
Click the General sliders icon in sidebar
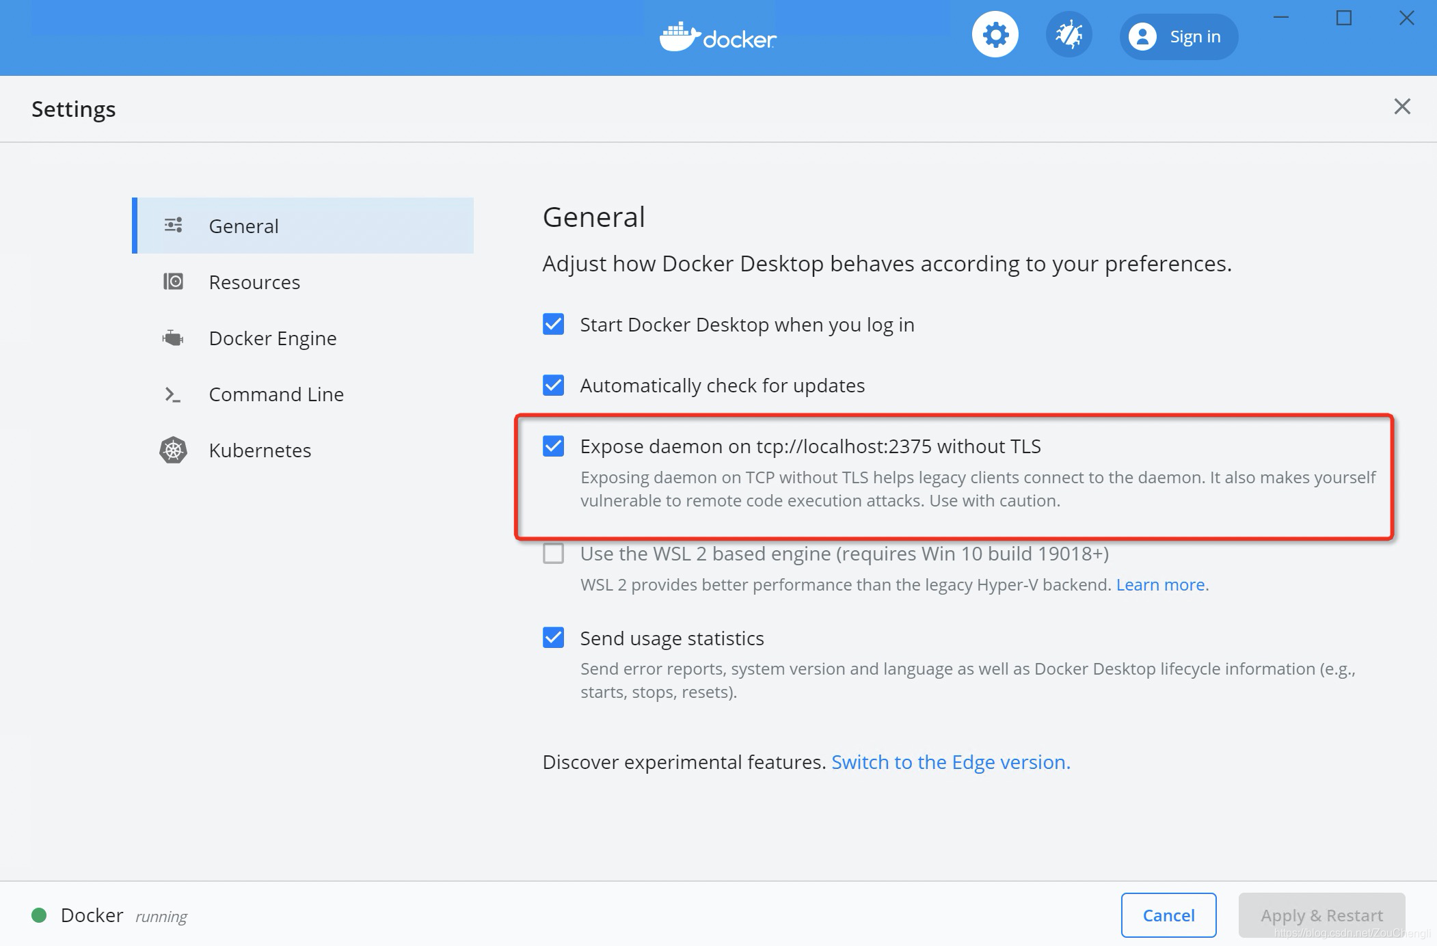pyautogui.click(x=173, y=225)
